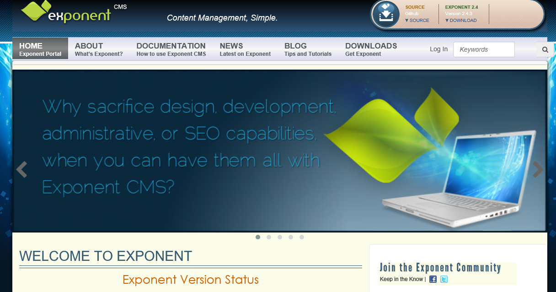Click the Version 2.4.3 text
The image size is (556, 292).
tap(459, 14)
